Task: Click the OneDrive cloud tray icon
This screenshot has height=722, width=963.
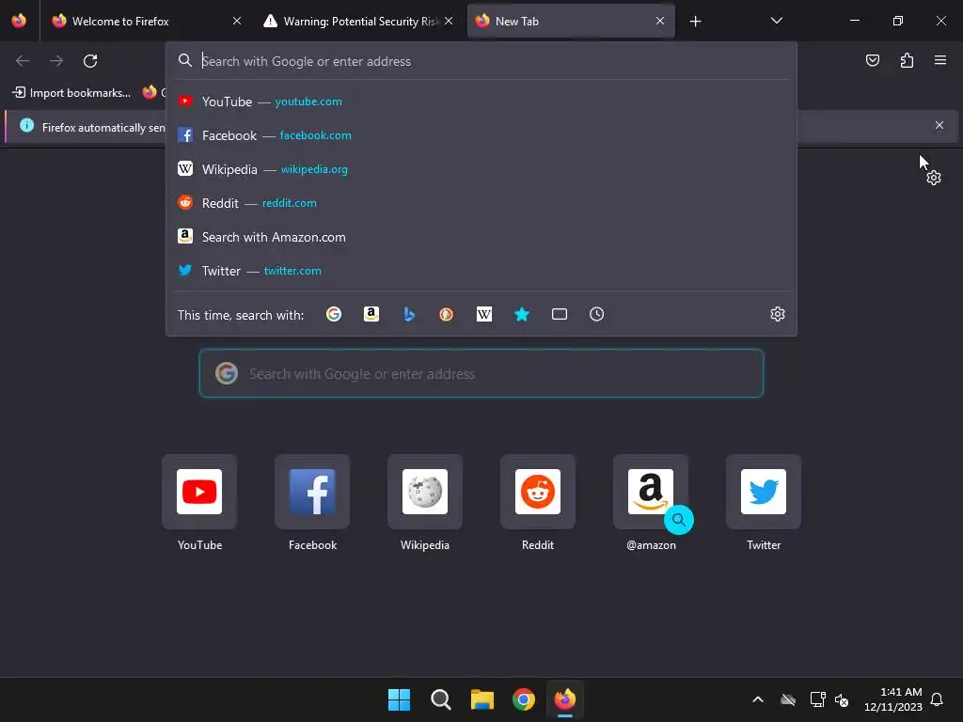Action: pos(788,699)
